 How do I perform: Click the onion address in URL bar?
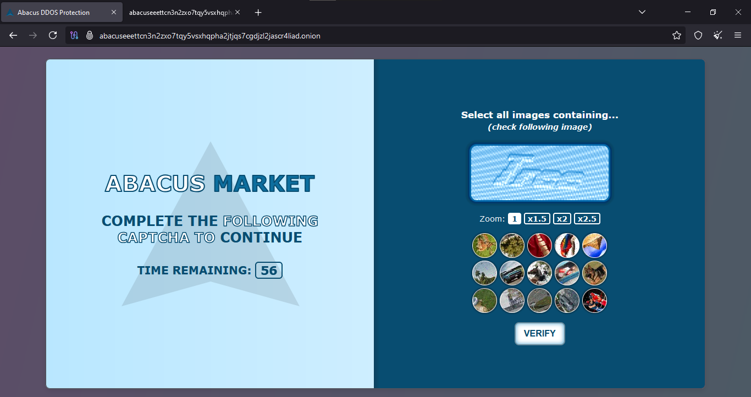point(209,36)
